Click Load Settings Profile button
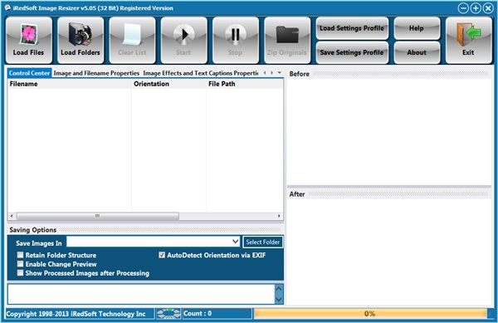 pos(352,28)
